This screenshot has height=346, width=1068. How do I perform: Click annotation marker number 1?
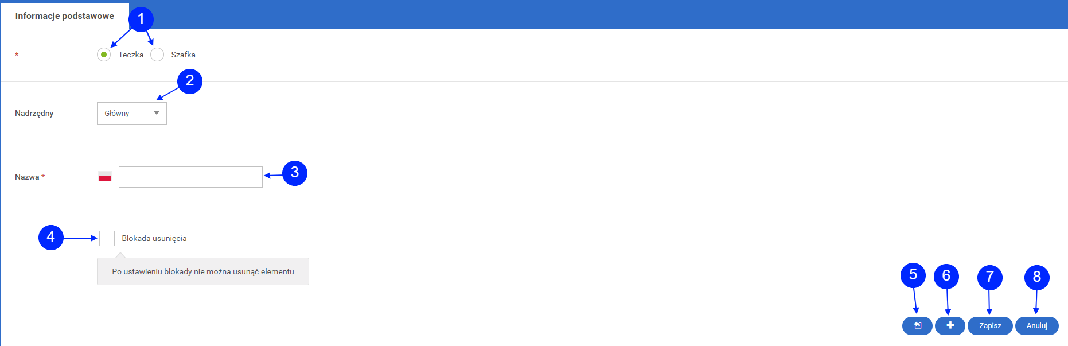141,20
